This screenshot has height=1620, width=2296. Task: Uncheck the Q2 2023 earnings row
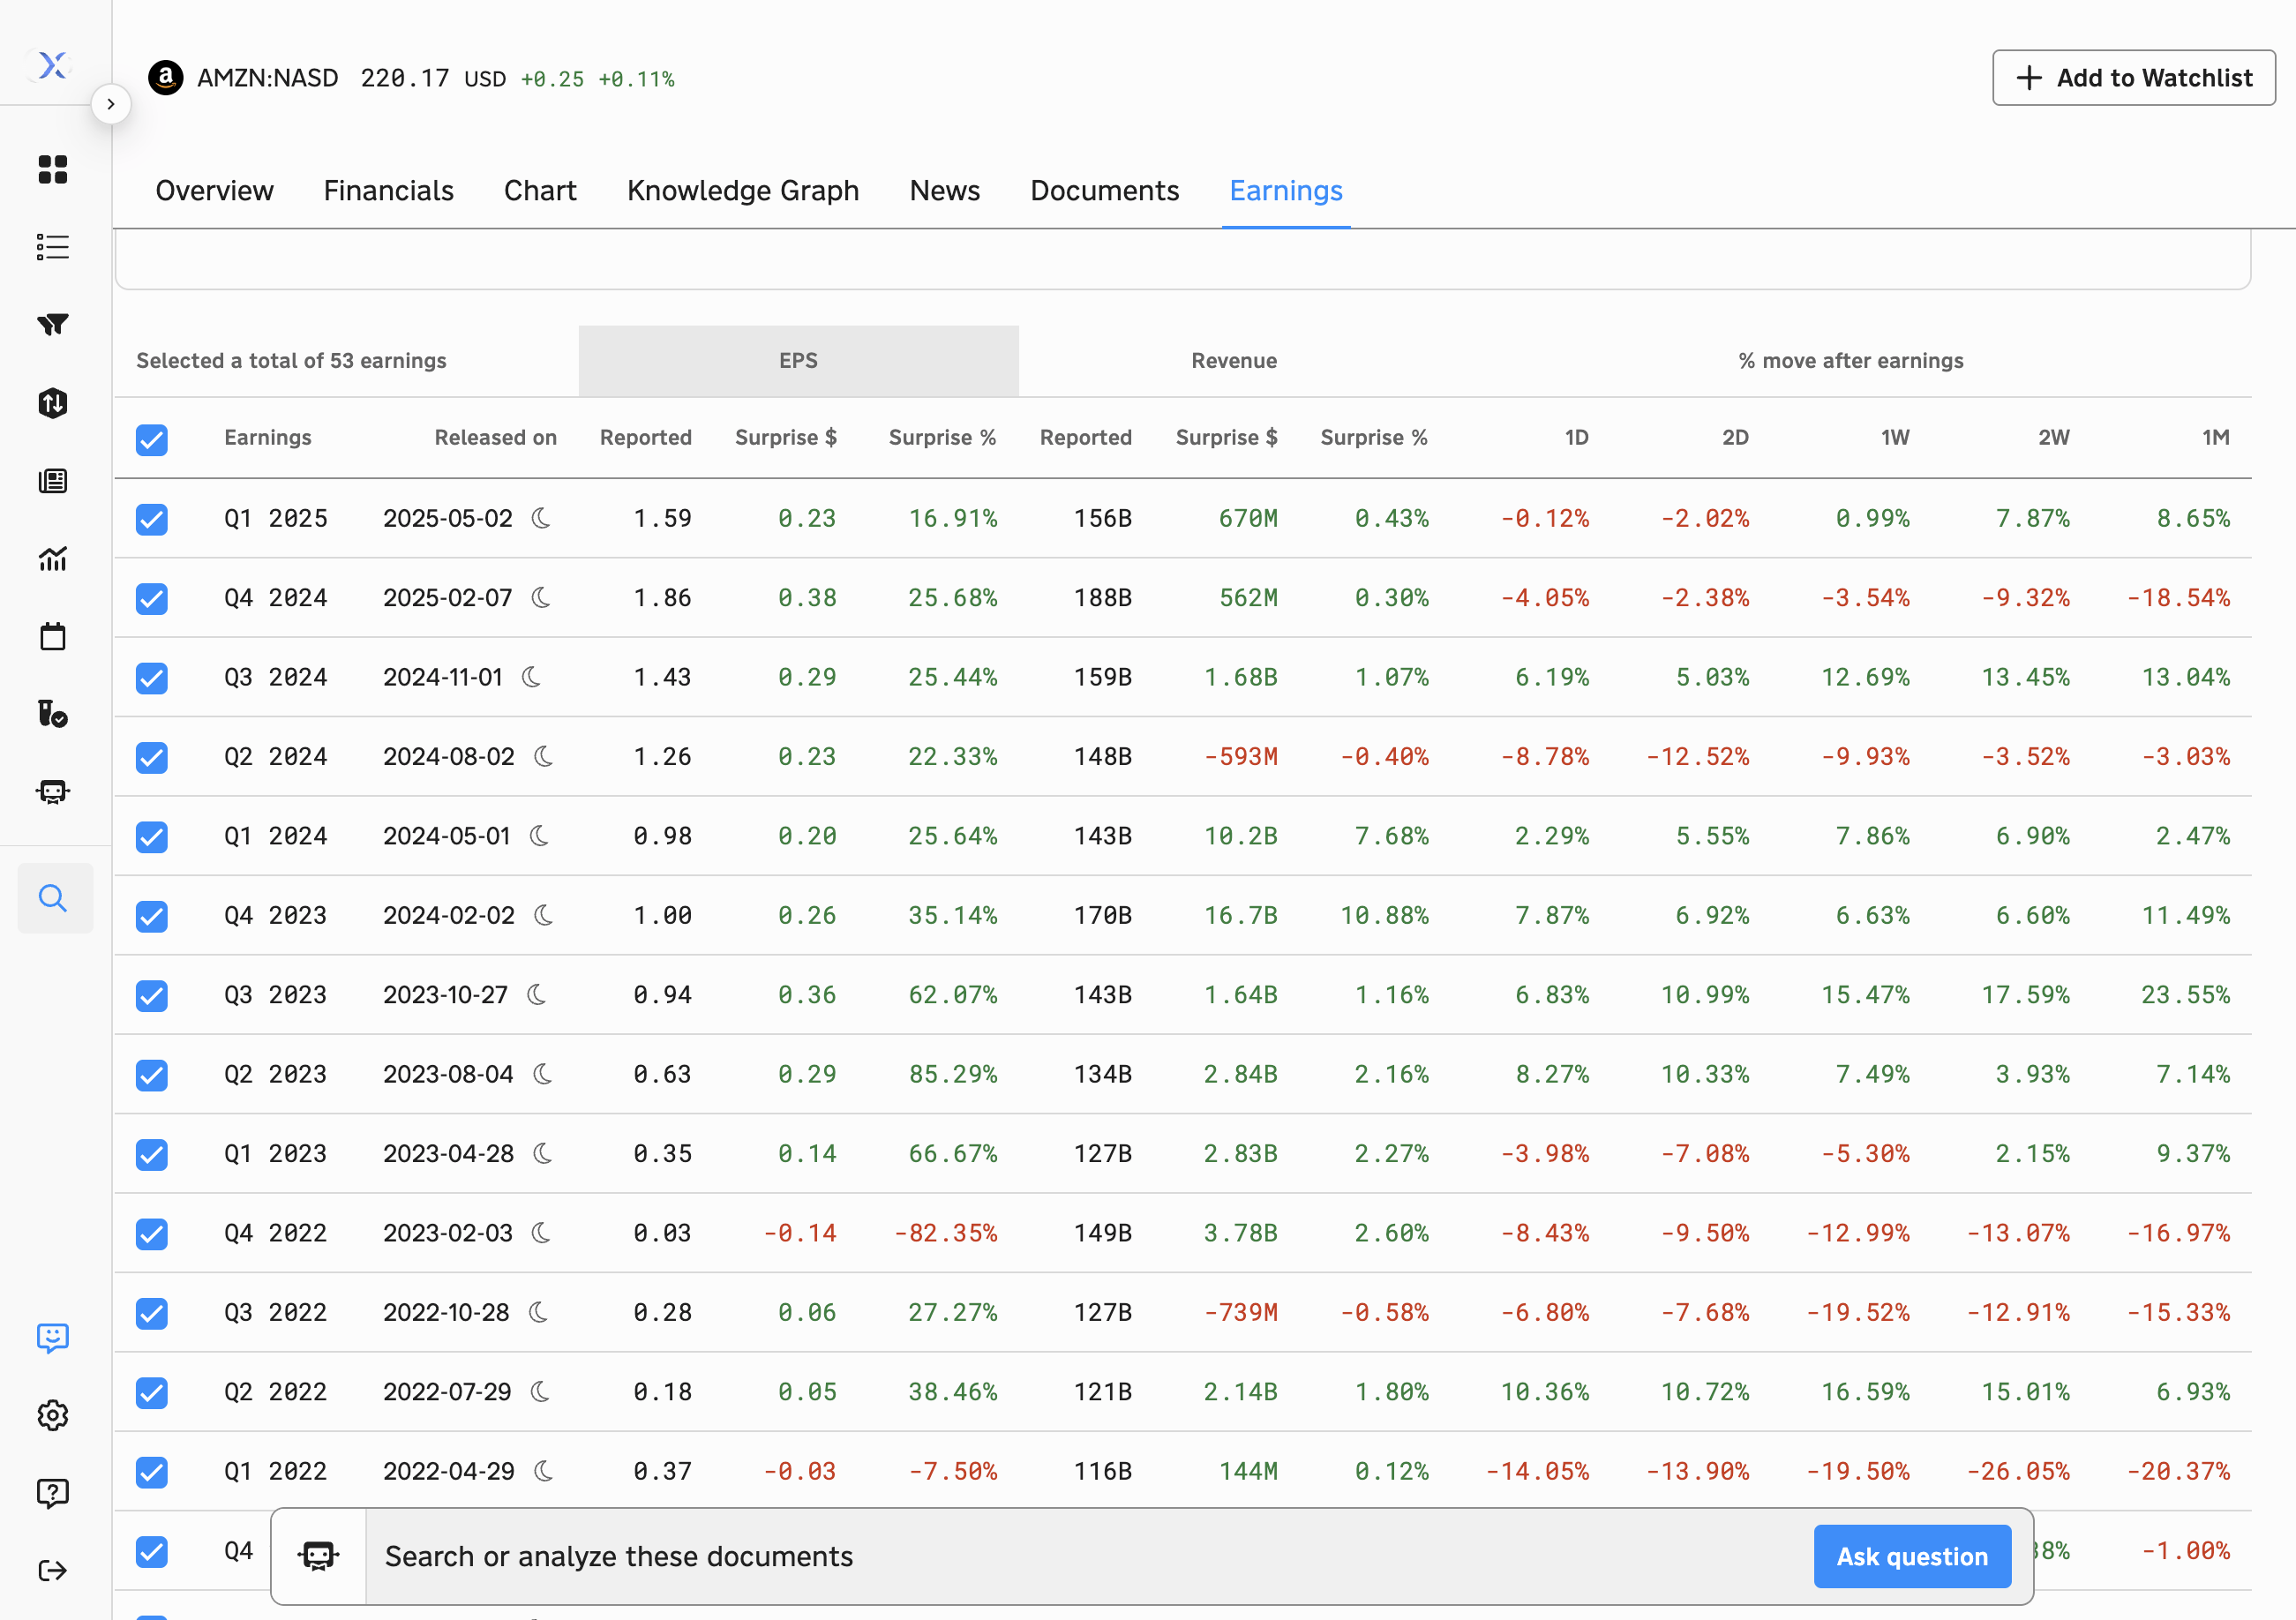click(152, 1075)
